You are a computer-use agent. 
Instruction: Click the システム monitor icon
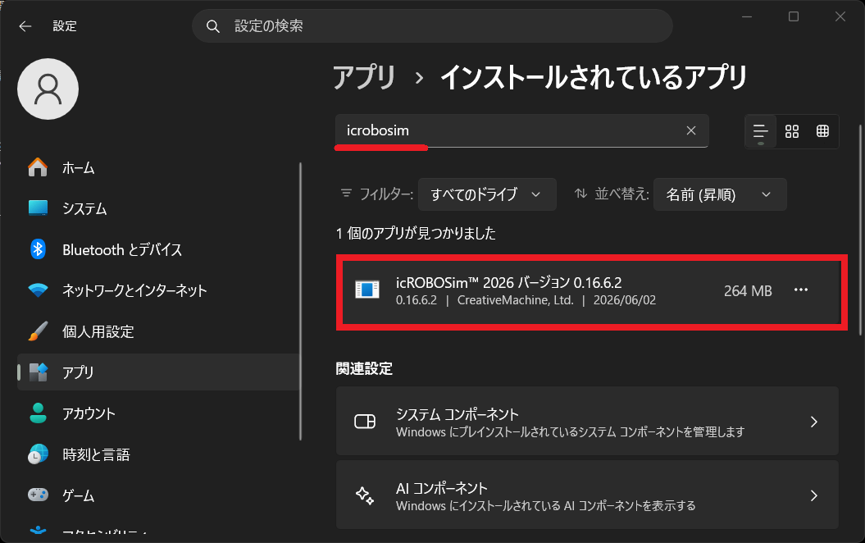pyautogui.click(x=38, y=208)
